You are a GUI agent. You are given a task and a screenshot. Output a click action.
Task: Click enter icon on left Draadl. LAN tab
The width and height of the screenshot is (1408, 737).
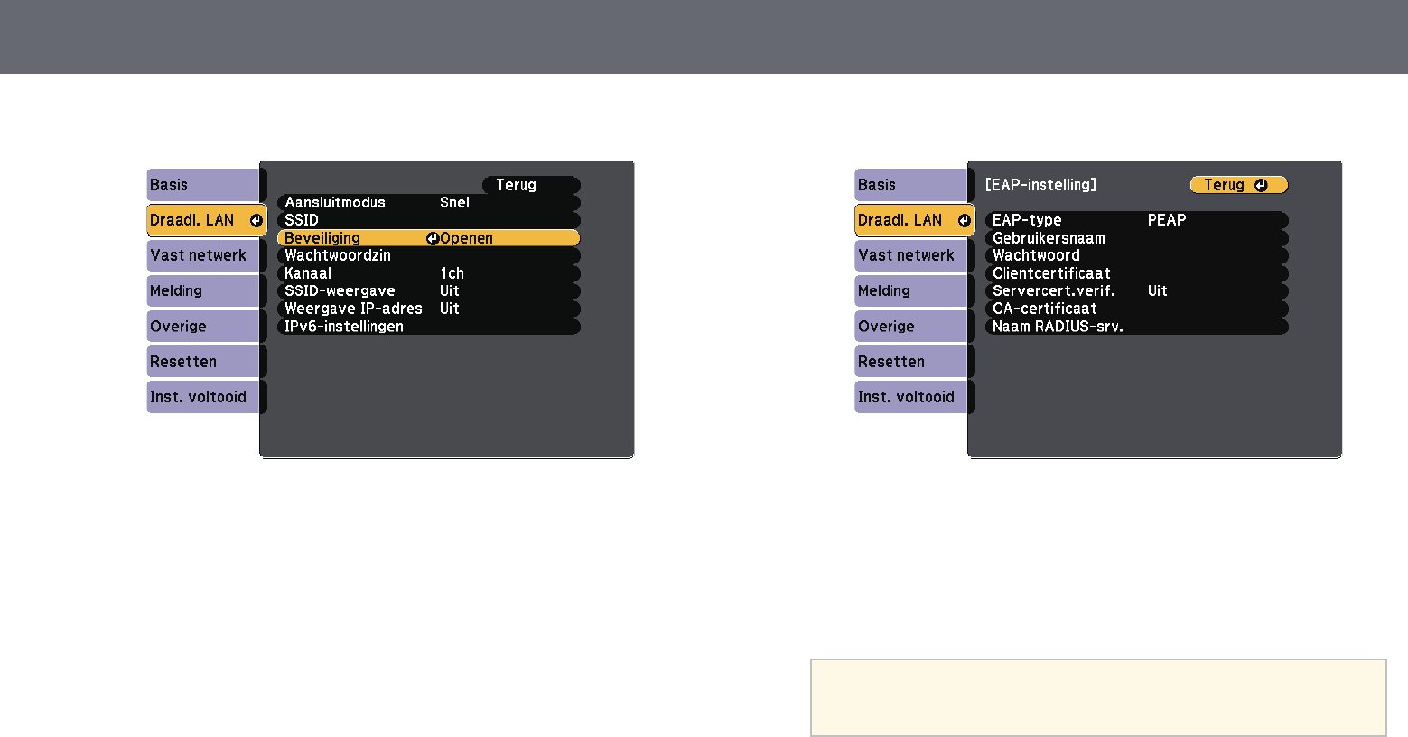(256, 220)
